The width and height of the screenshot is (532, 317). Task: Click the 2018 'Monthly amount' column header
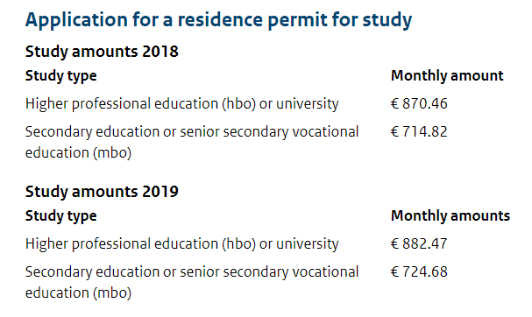447,75
